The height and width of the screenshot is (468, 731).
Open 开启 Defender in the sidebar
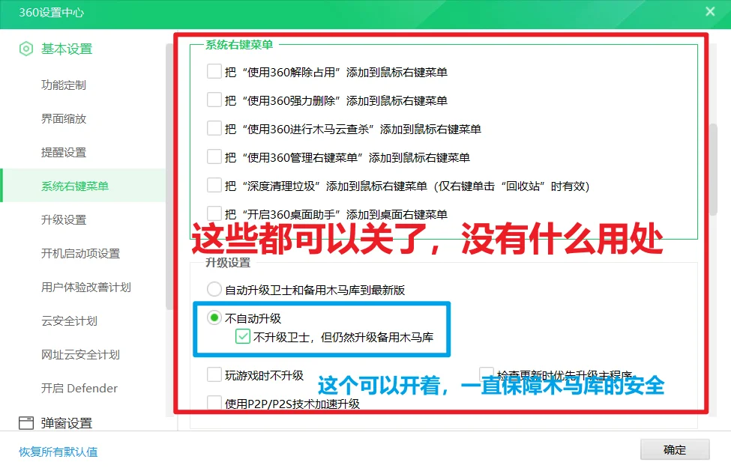[79, 388]
